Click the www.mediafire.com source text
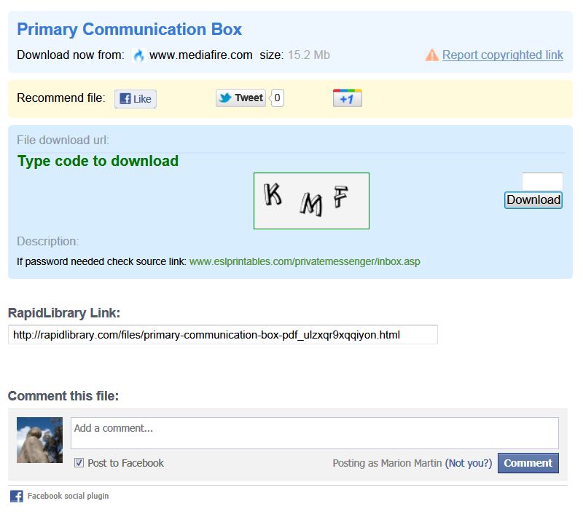 click(201, 55)
